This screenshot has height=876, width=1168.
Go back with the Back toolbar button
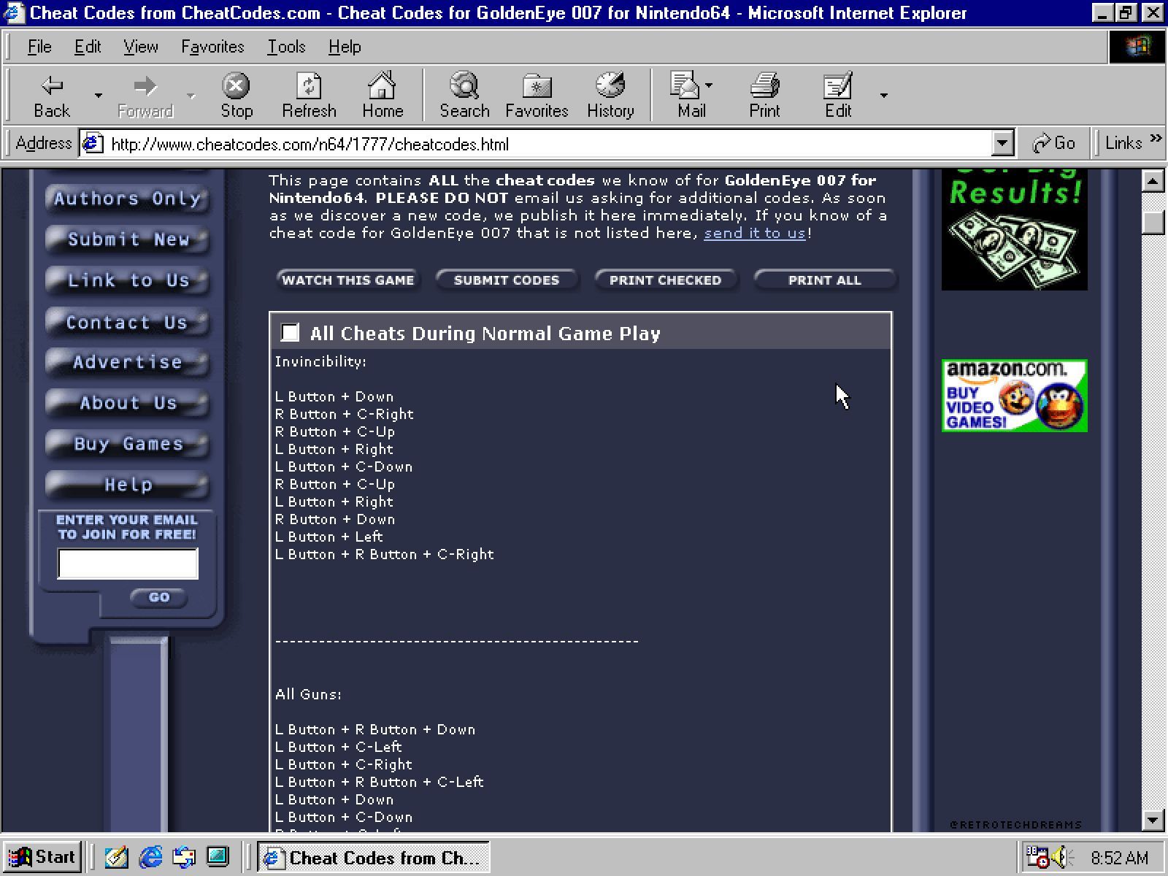pos(52,96)
